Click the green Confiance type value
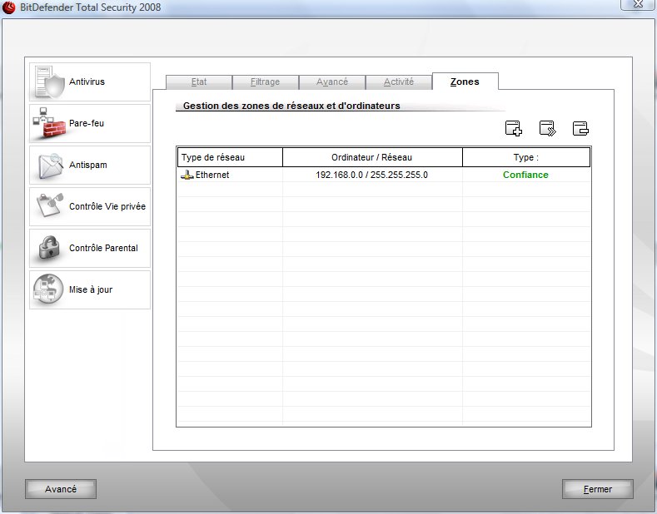Viewport: 657px width, 514px height. (525, 175)
